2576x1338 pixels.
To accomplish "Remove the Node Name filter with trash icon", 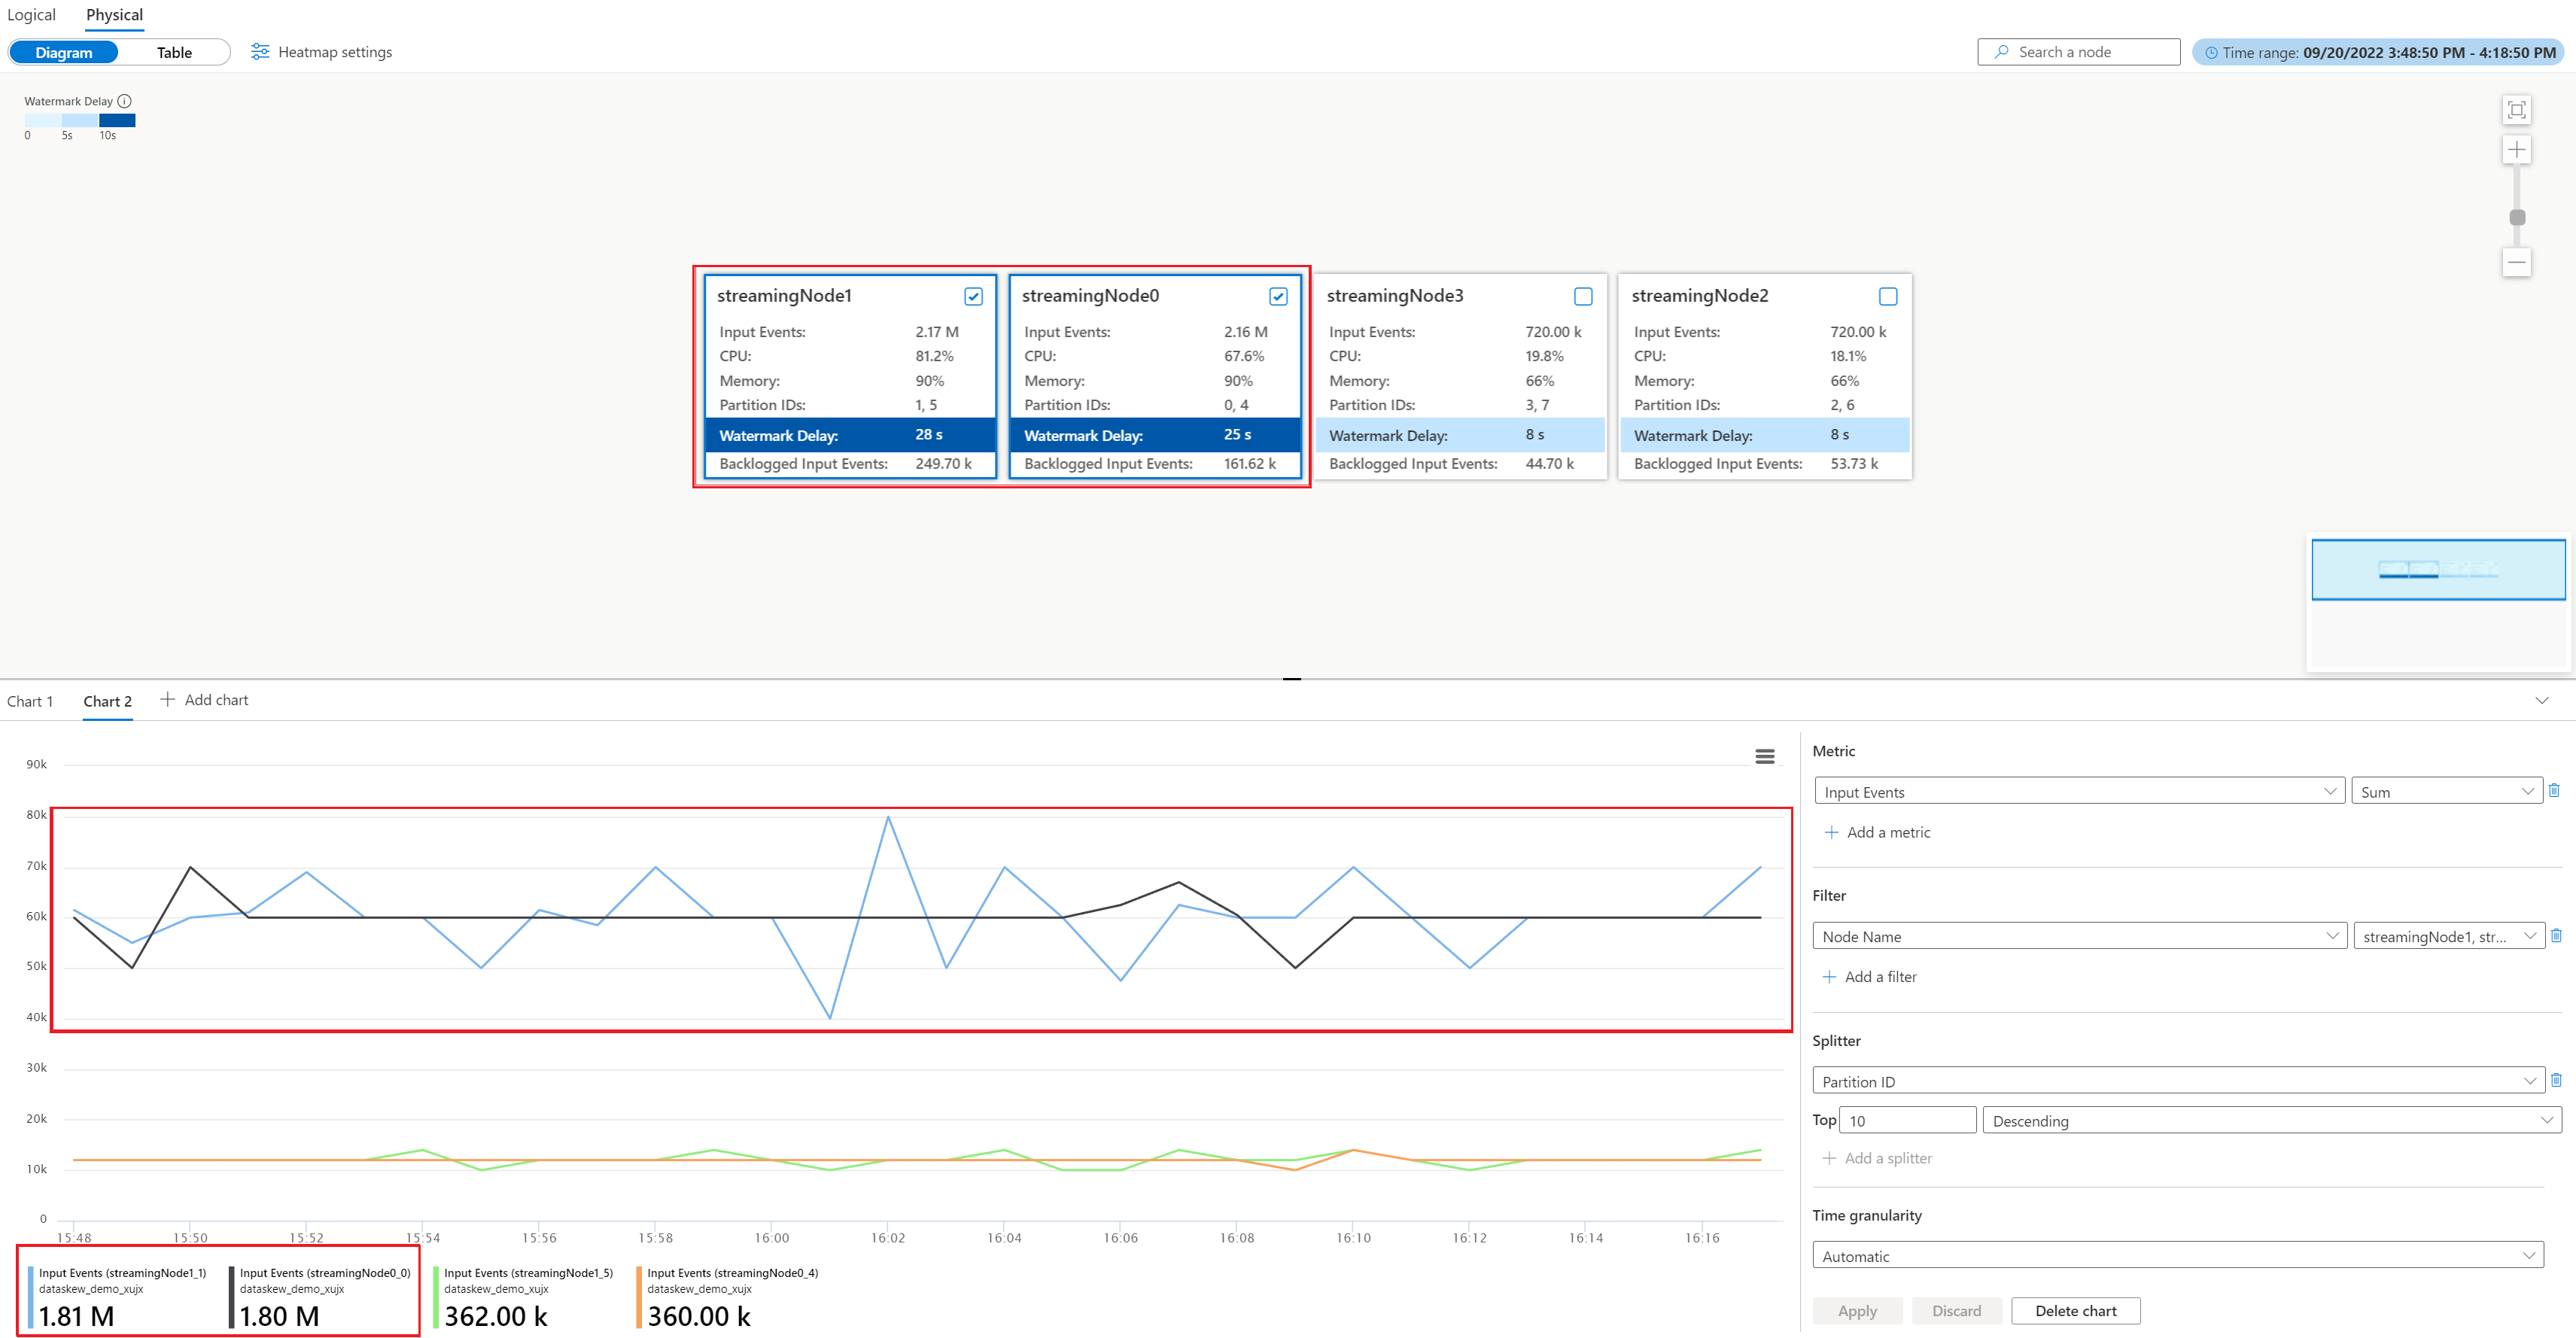I will 2556,936.
